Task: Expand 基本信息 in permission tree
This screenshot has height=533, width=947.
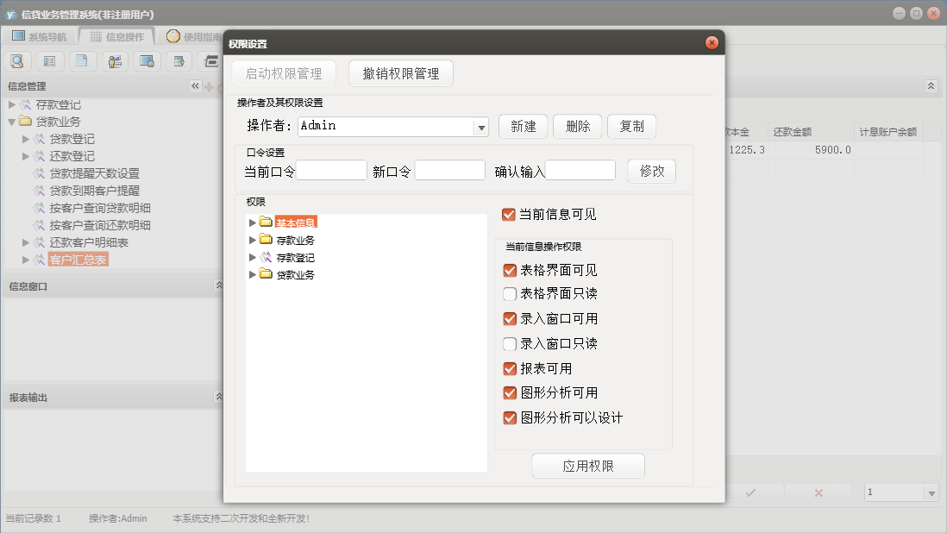Action: 253,223
